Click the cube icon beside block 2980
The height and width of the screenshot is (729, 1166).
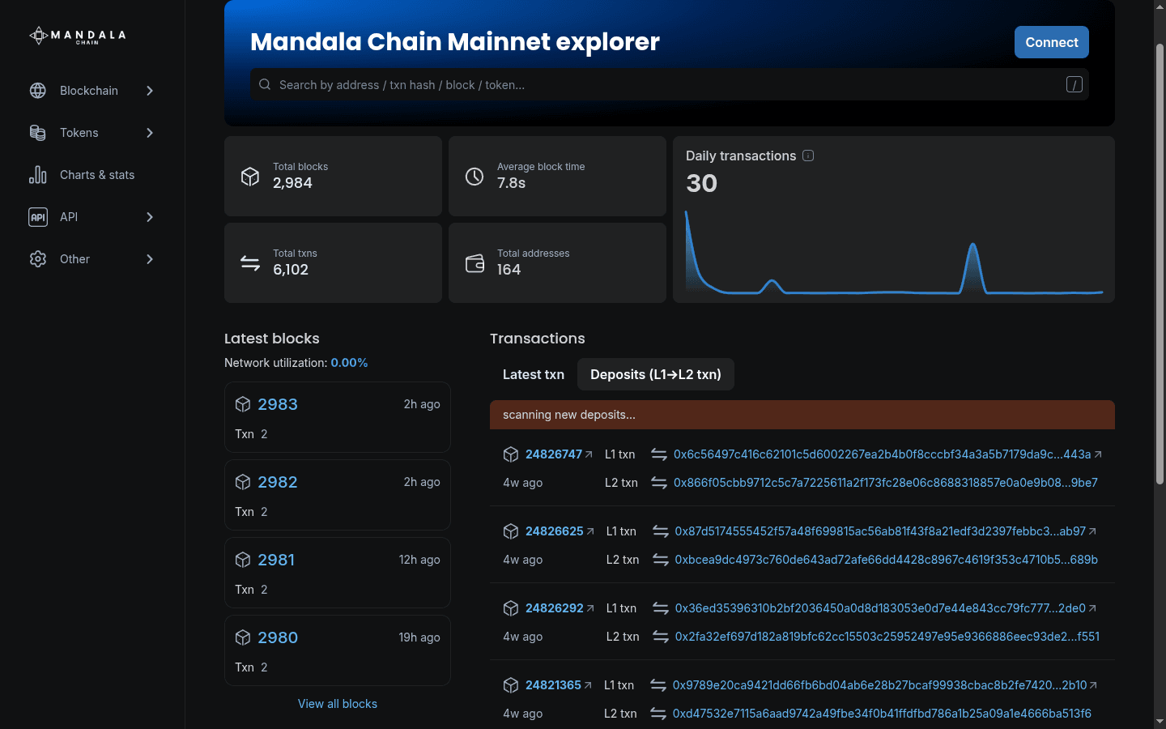pos(243,637)
